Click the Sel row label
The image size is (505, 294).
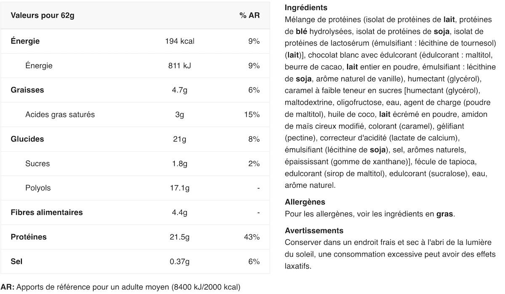coord(17,261)
